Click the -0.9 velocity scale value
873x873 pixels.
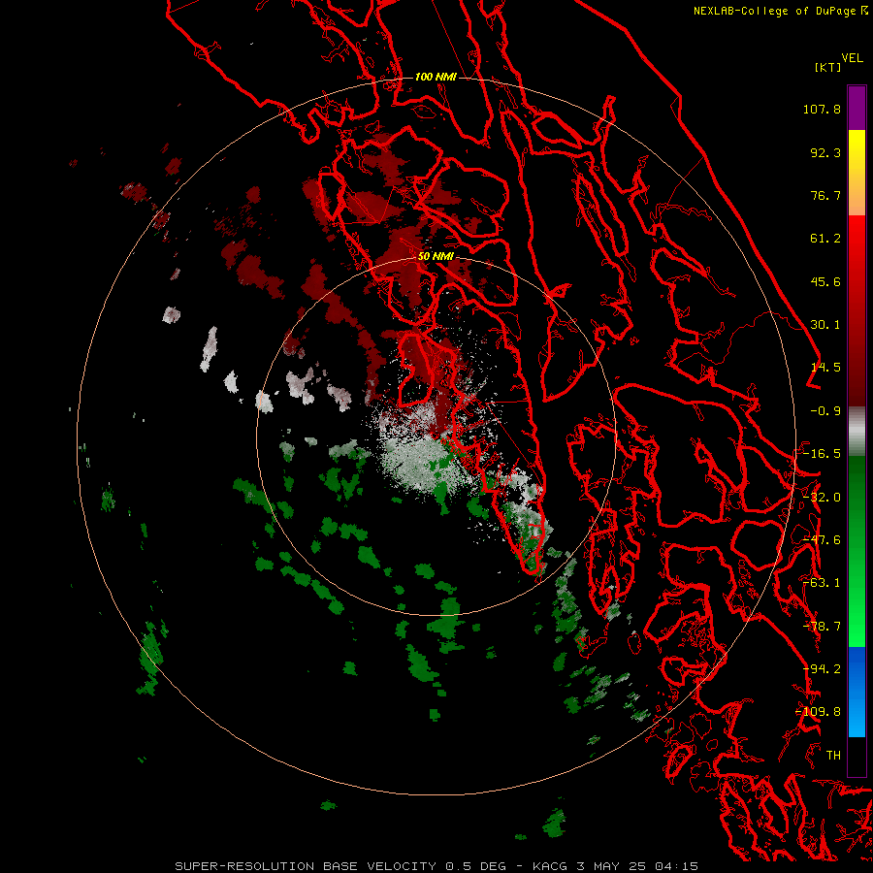pyautogui.click(x=825, y=411)
